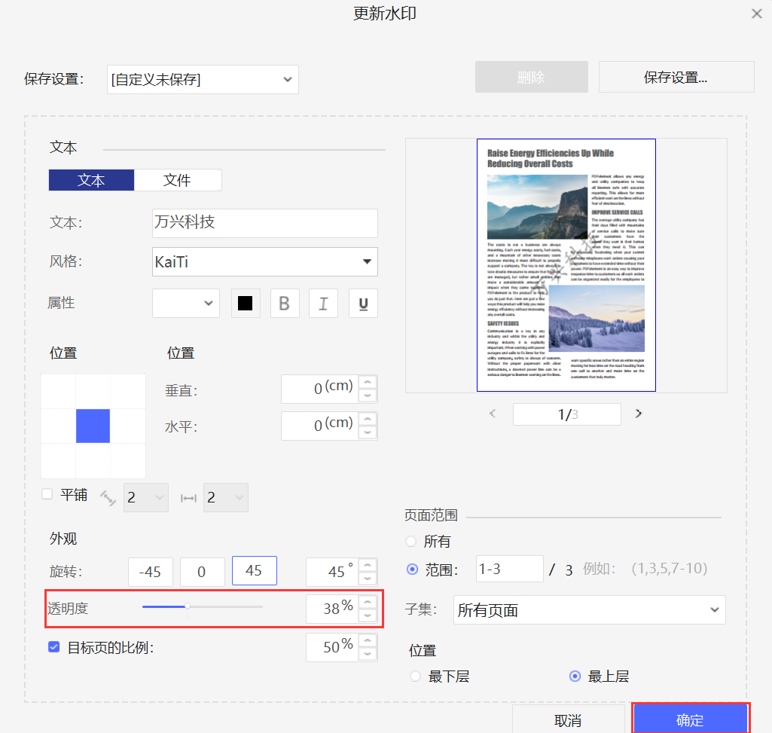Select the 所有 page range option

coord(412,541)
